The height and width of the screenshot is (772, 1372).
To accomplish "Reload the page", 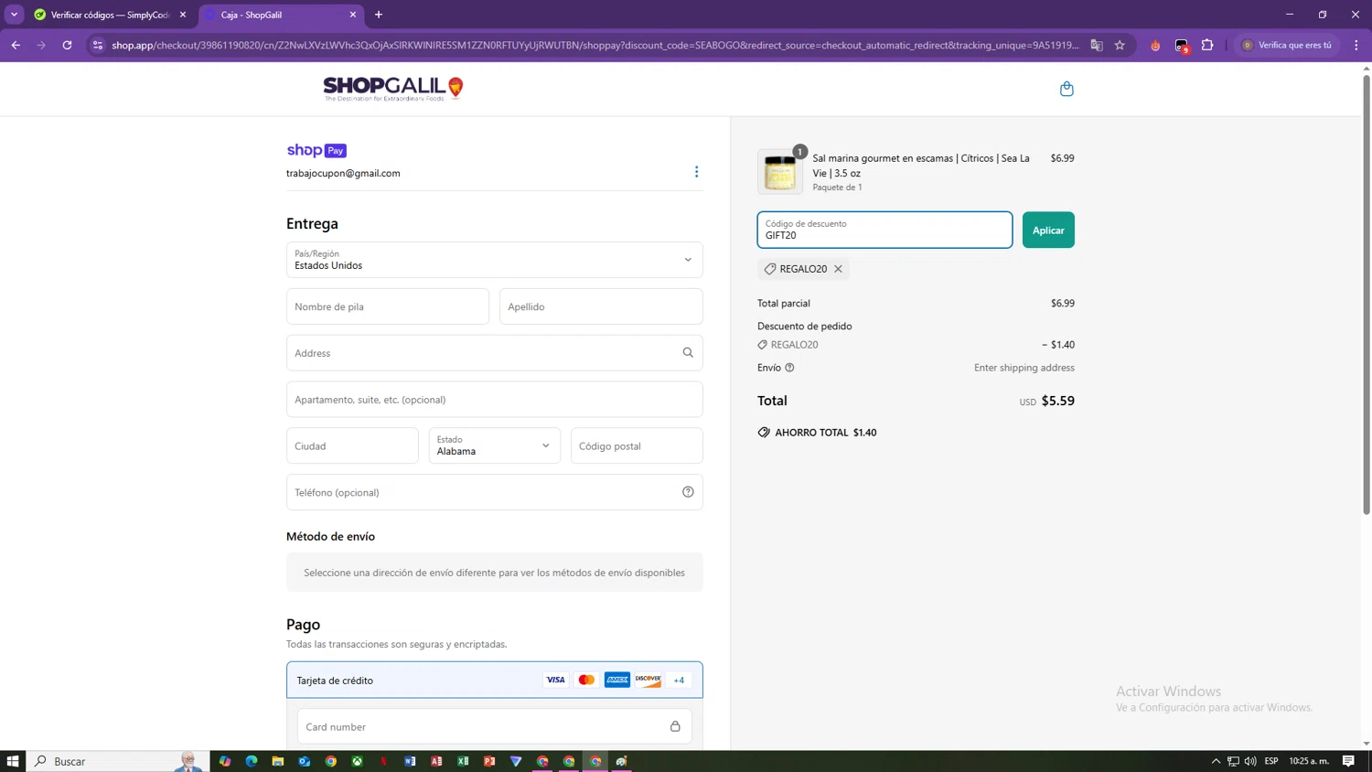I will click(x=67, y=45).
